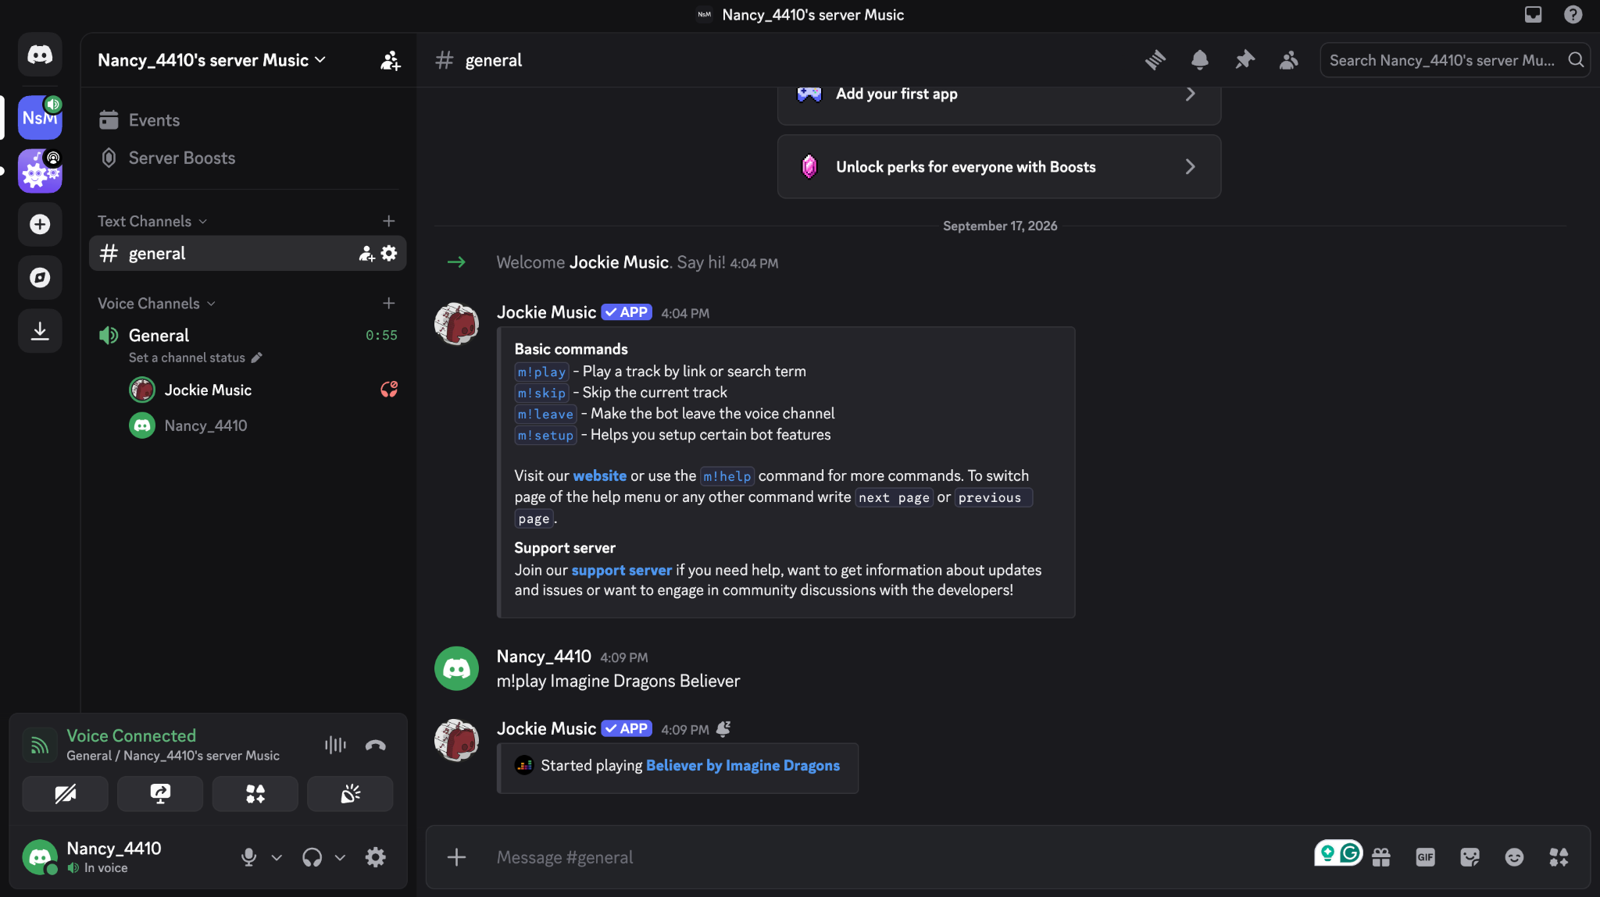The width and height of the screenshot is (1600, 897).
Task: Start an activity button in voice panel
Action: [255, 794]
